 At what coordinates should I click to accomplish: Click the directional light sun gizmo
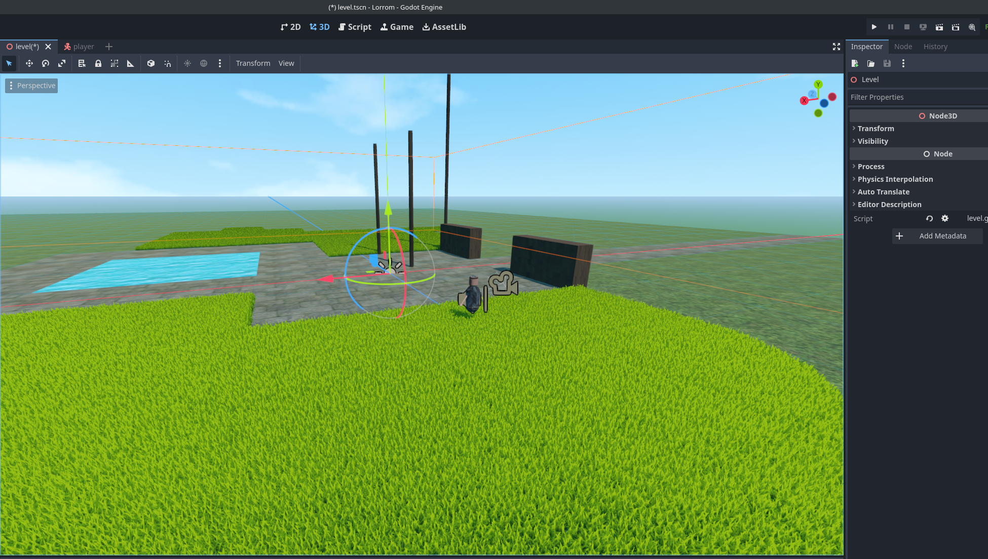(x=390, y=267)
